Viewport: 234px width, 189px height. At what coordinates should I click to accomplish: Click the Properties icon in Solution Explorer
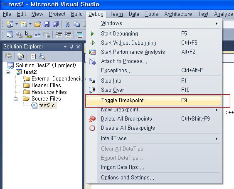pos(9,56)
